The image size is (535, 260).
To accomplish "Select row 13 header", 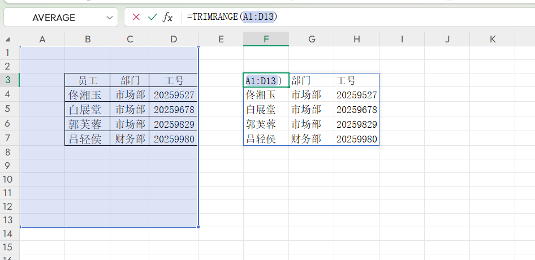I will tap(8, 220).
